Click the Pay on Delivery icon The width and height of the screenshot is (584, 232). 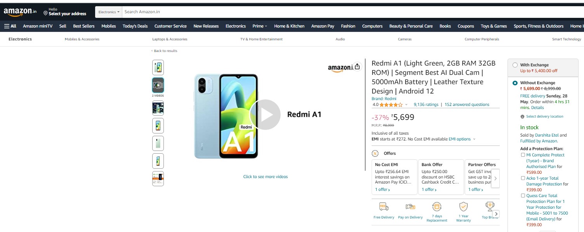[410, 207]
